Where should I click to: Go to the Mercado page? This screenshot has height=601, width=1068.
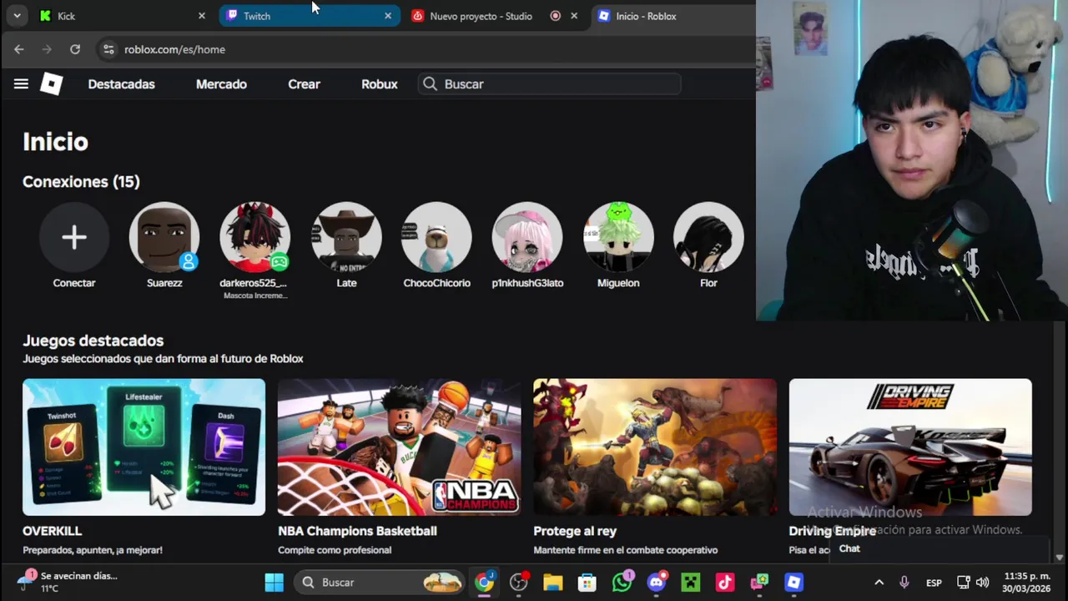point(221,84)
